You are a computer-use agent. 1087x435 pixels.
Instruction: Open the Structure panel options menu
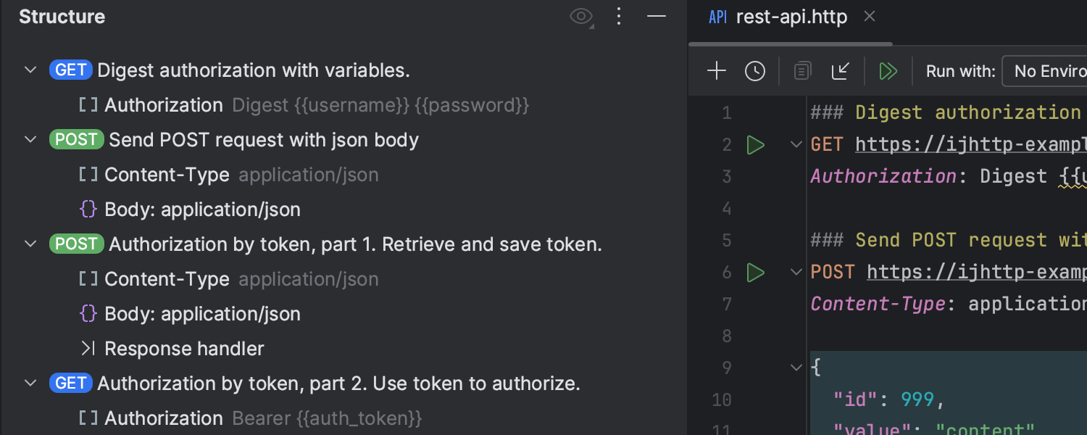pyautogui.click(x=619, y=17)
